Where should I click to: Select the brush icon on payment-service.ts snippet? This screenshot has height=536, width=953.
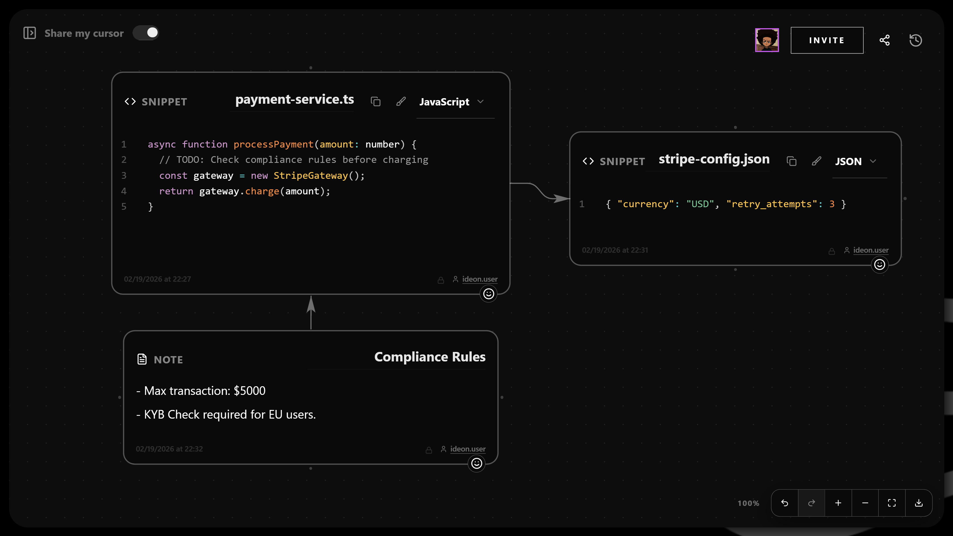coord(401,101)
